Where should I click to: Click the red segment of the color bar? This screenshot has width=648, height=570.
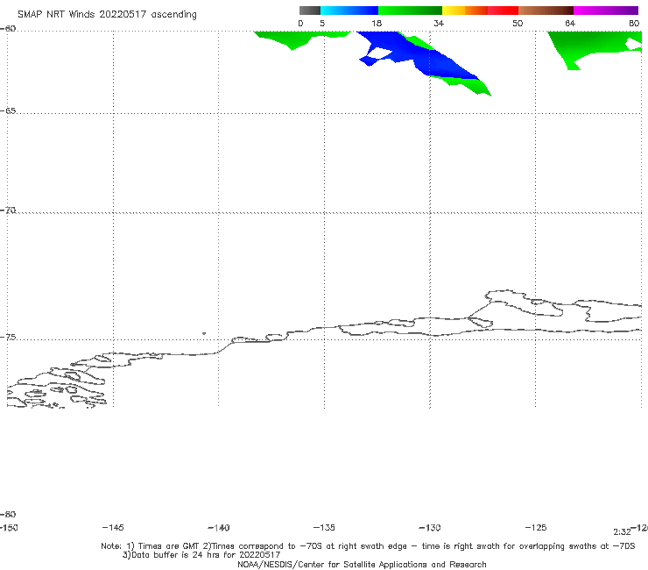pos(504,11)
